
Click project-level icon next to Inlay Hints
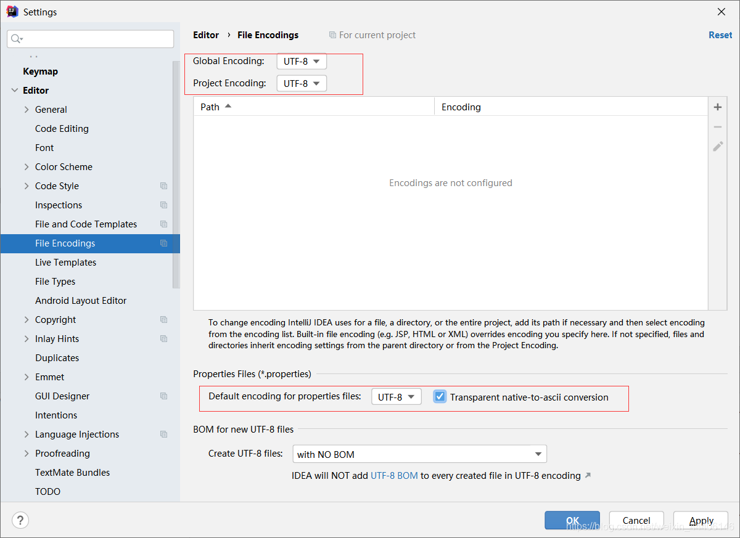click(x=163, y=339)
